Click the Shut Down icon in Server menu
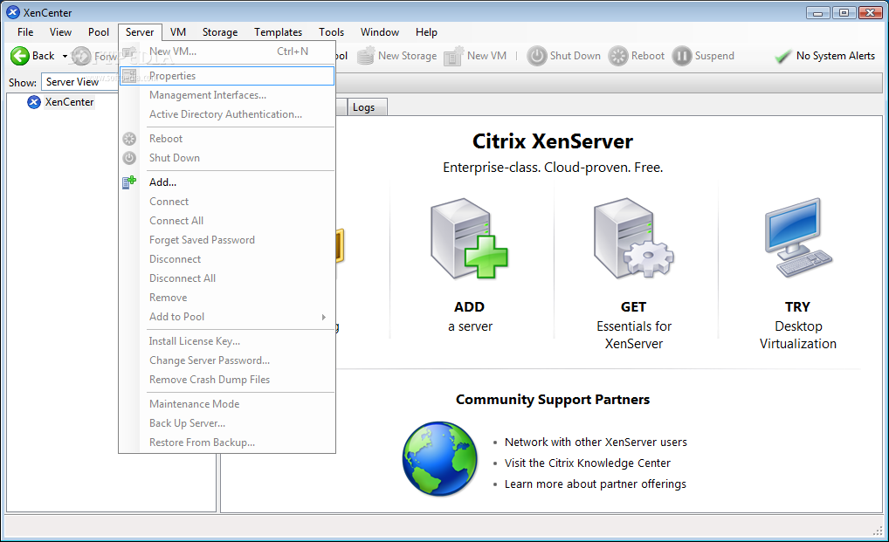Screen dimensions: 889x542 129,158
